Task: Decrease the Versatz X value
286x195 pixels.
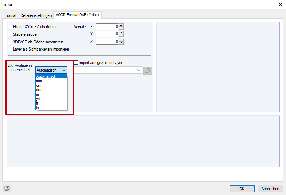Action: (121, 28)
